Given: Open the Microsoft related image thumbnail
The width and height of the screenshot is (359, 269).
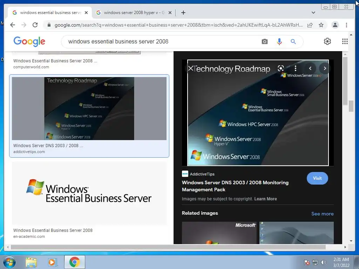Looking at the screenshot, I should [x=219, y=233].
